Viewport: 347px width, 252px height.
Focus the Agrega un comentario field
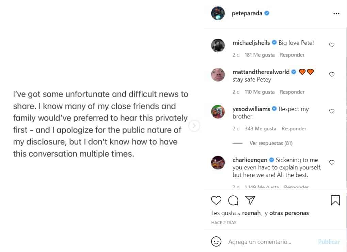click(x=269, y=242)
